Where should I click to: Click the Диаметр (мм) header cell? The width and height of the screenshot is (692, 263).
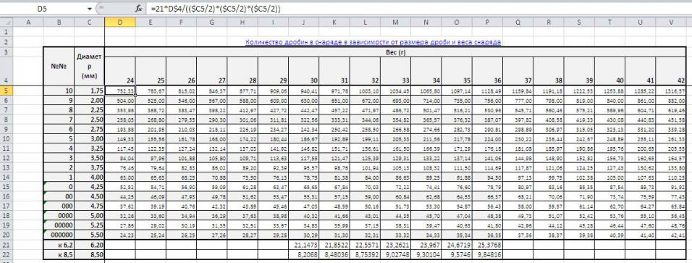pyautogui.click(x=90, y=66)
